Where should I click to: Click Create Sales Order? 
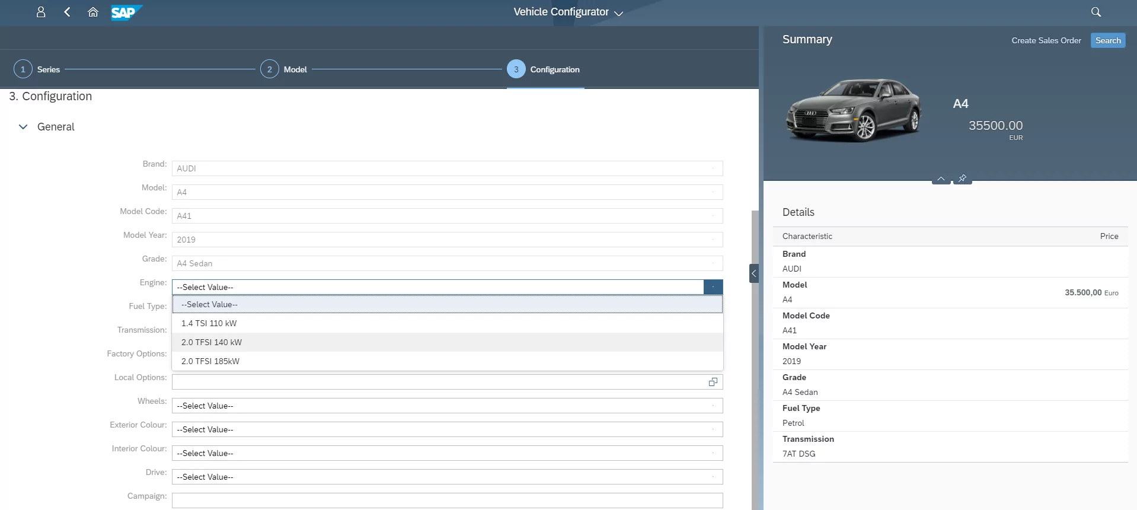tap(1046, 40)
